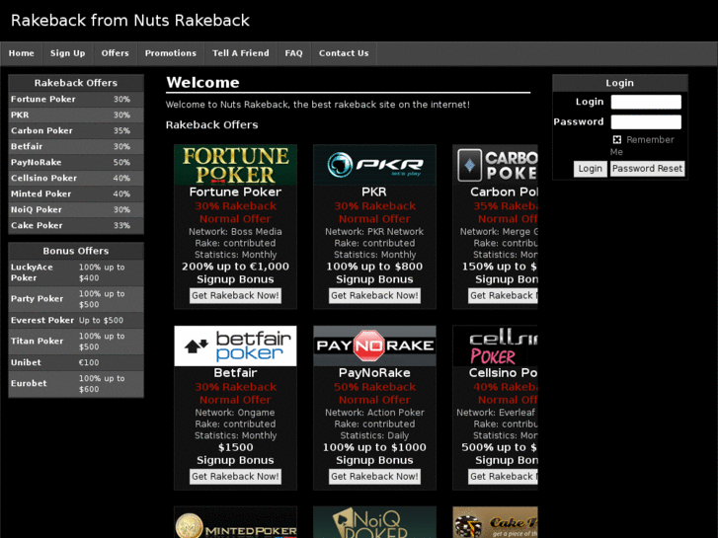The image size is (718, 538).
Task: Open the Home menu item
Action: pos(22,53)
